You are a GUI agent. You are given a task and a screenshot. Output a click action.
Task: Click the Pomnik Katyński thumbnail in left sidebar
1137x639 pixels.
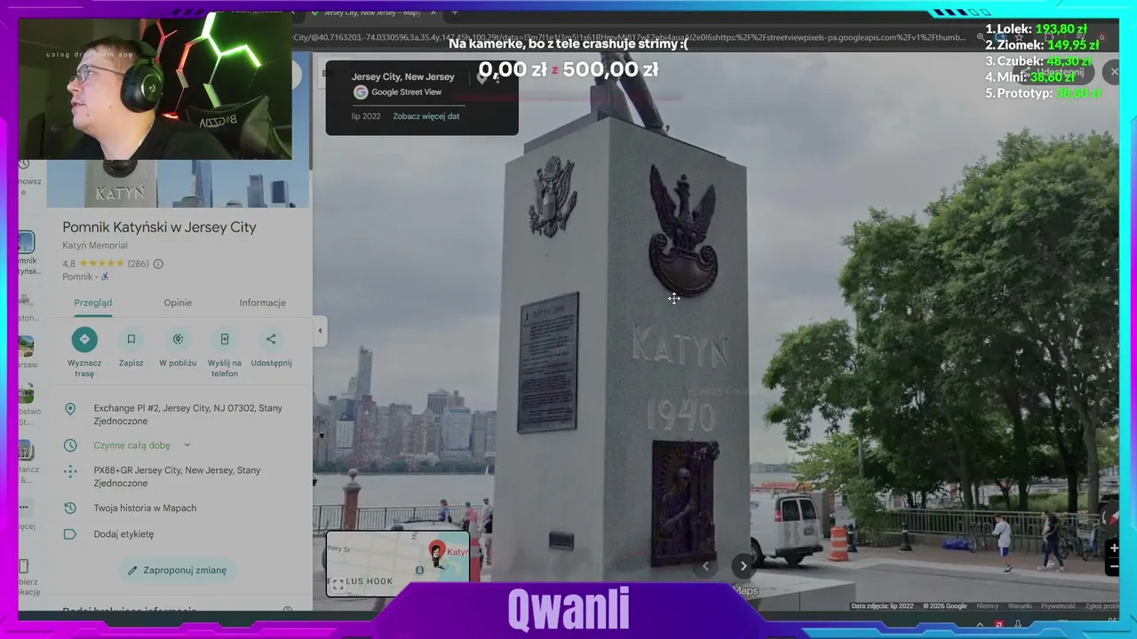pos(26,241)
